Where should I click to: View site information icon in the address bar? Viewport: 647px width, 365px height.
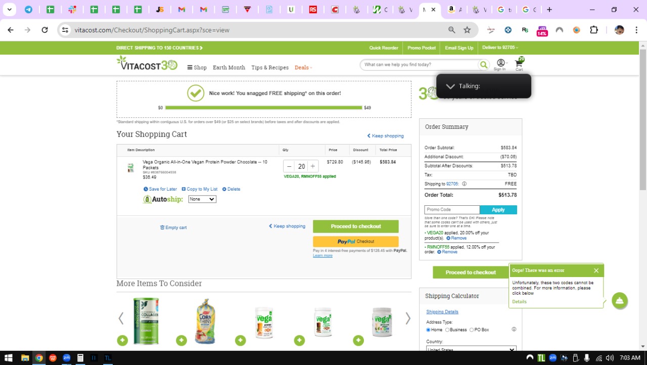click(65, 30)
